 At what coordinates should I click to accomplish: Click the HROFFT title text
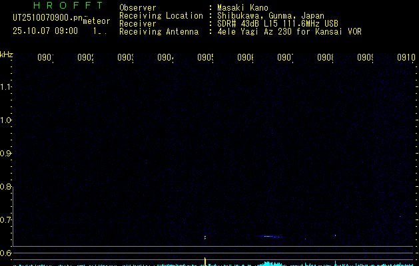click(59, 6)
